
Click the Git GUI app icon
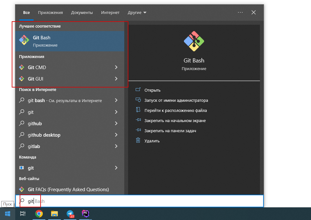point(22,79)
